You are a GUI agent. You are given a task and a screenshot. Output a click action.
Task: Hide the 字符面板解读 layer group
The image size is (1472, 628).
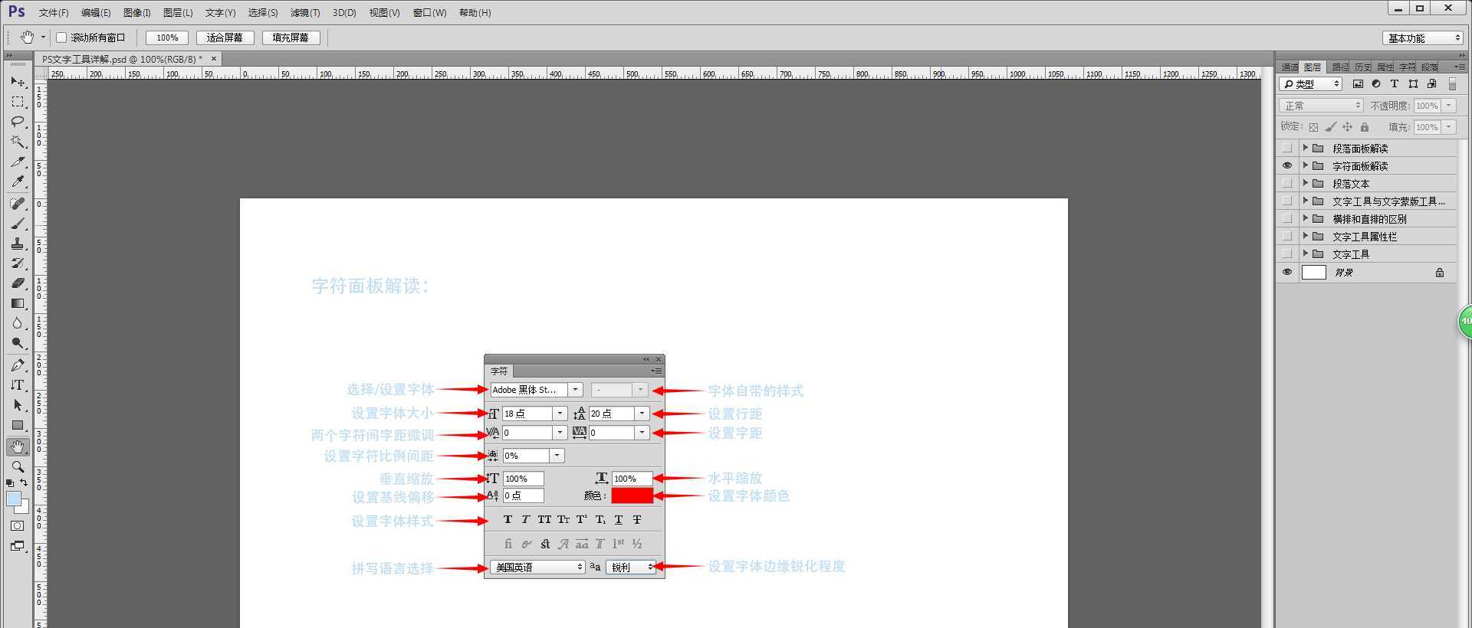tap(1287, 166)
